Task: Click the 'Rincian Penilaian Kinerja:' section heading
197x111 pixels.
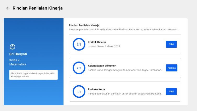Action: (85, 25)
